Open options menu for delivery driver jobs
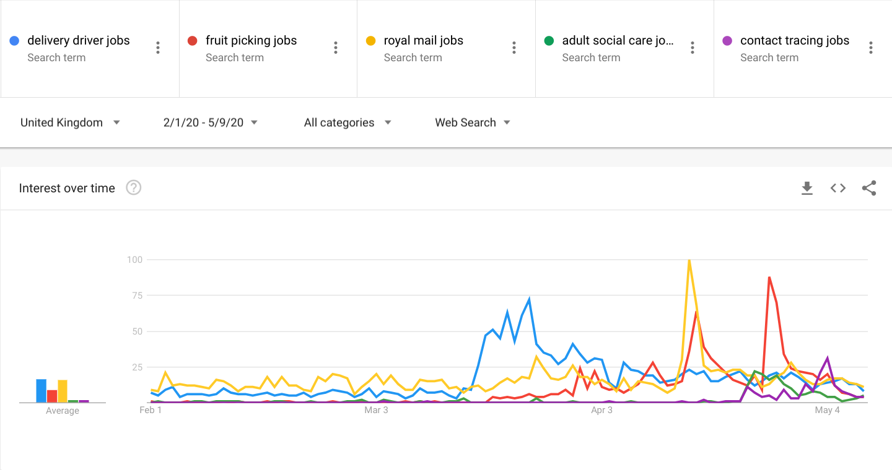This screenshot has height=470, width=892. point(158,48)
